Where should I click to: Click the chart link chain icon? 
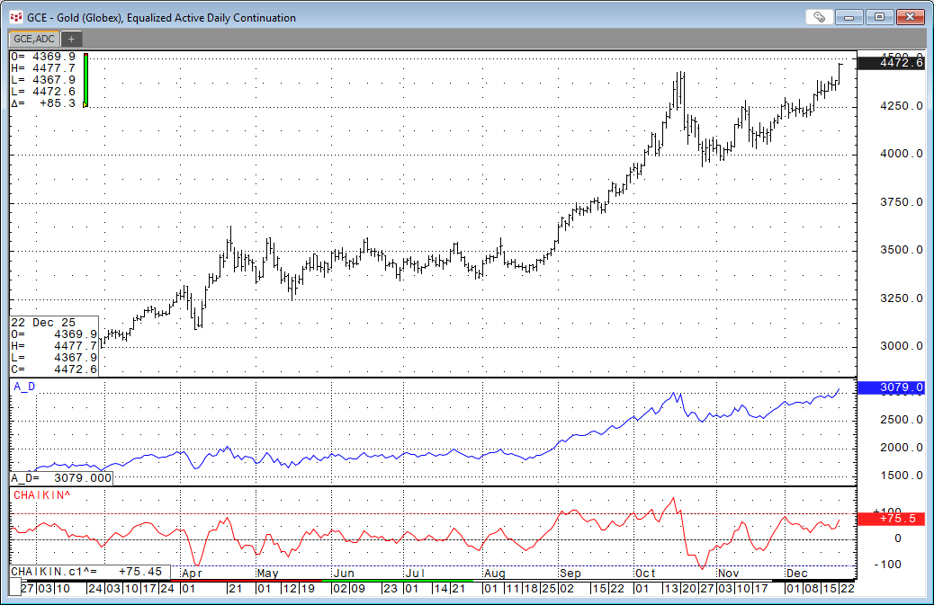(x=818, y=17)
